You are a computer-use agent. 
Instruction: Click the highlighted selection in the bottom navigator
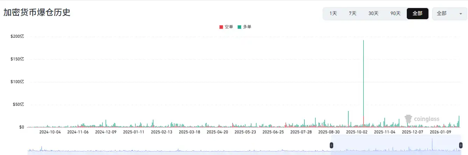395,147
